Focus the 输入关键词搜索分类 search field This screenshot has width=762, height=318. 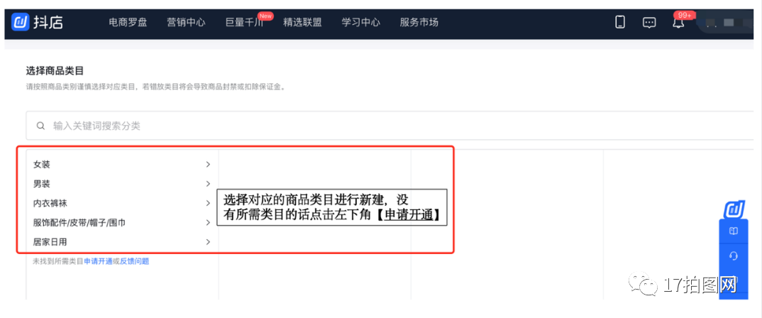tap(389, 126)
